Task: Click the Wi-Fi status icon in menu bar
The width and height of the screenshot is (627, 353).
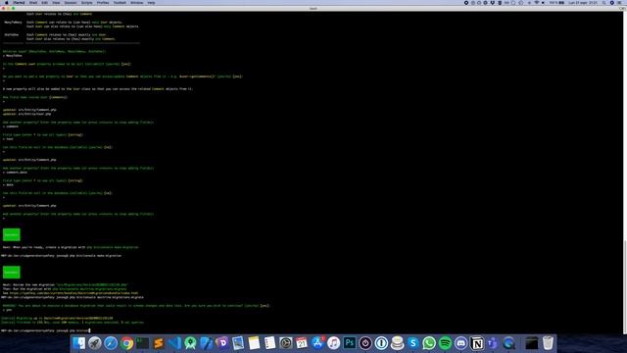Action: pyautogui.click(x=537, y=2)
